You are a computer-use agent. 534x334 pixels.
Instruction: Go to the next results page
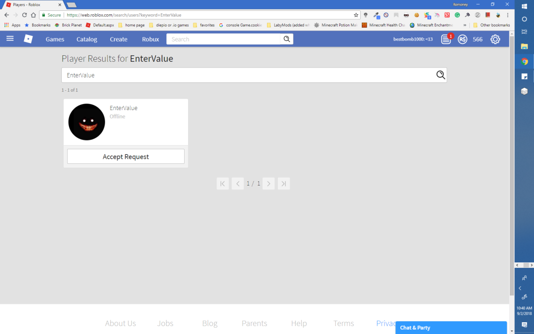click(x=268, y=184)
